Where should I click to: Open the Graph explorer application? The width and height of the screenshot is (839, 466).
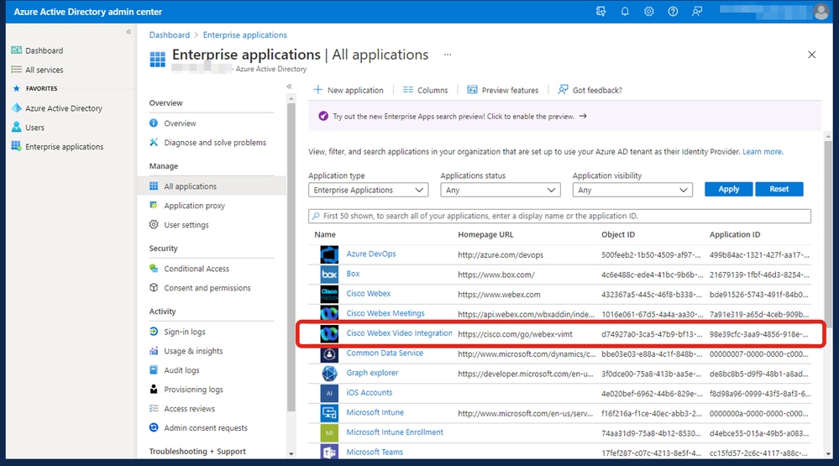372,372
